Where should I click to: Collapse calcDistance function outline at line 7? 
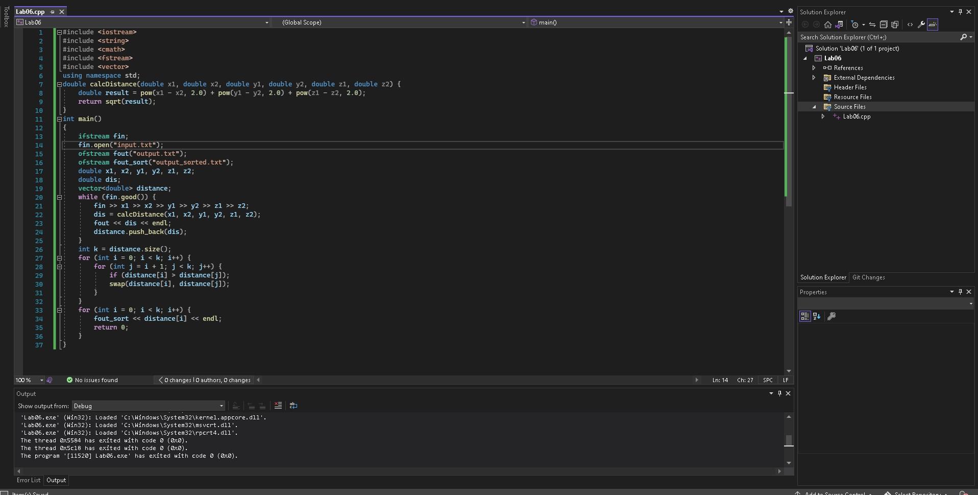click(59, 84)
